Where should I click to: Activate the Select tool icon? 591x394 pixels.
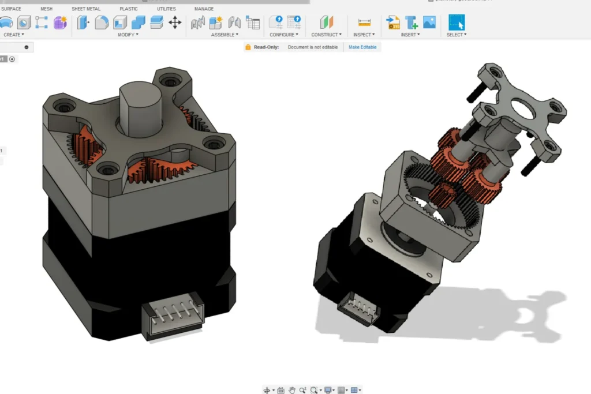[457, 22]
